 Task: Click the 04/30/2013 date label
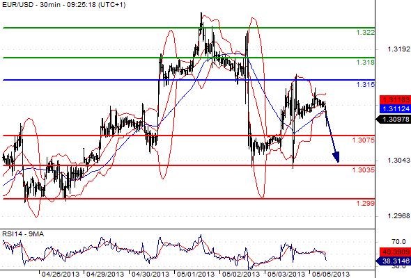click(x=150, y=275)
